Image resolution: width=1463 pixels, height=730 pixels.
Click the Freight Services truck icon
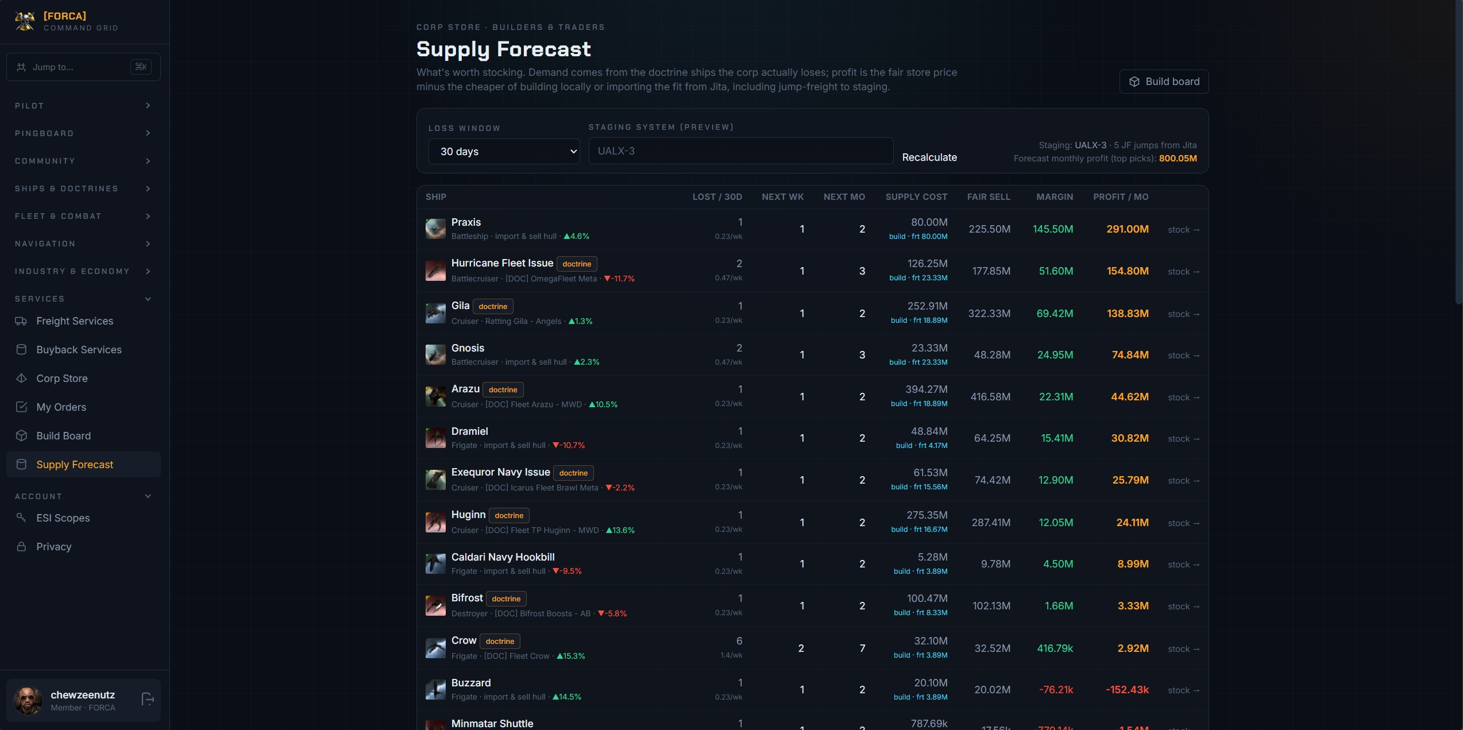[x=21, y=321]
